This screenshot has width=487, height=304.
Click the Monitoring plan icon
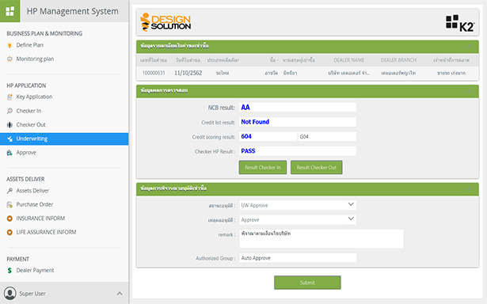click(x=10, y=59)
